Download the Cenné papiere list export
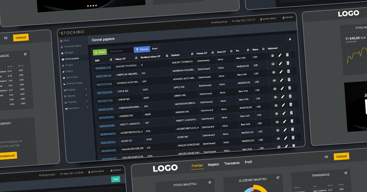367x192 pixels. [290, 39]
